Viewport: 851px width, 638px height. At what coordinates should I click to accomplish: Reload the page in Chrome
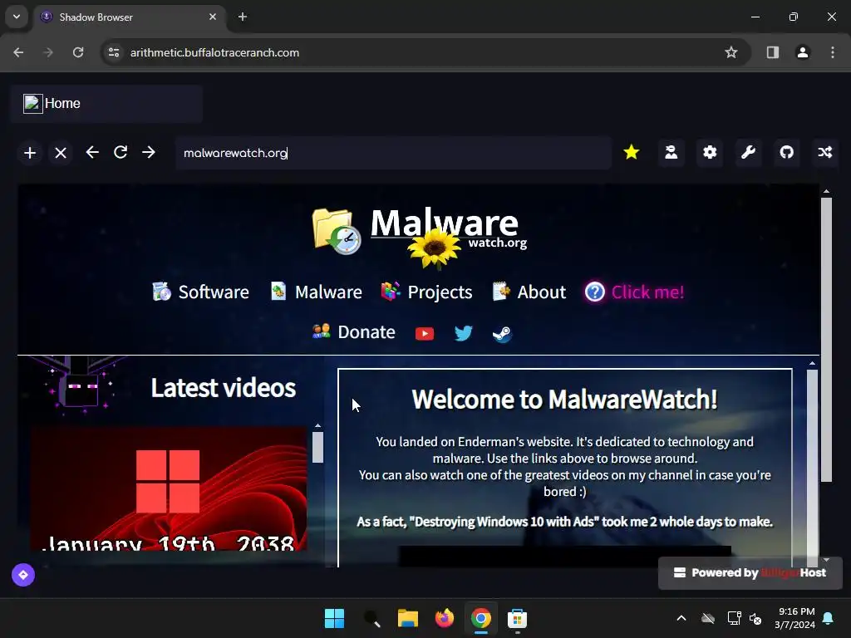(x=78, y=52)
